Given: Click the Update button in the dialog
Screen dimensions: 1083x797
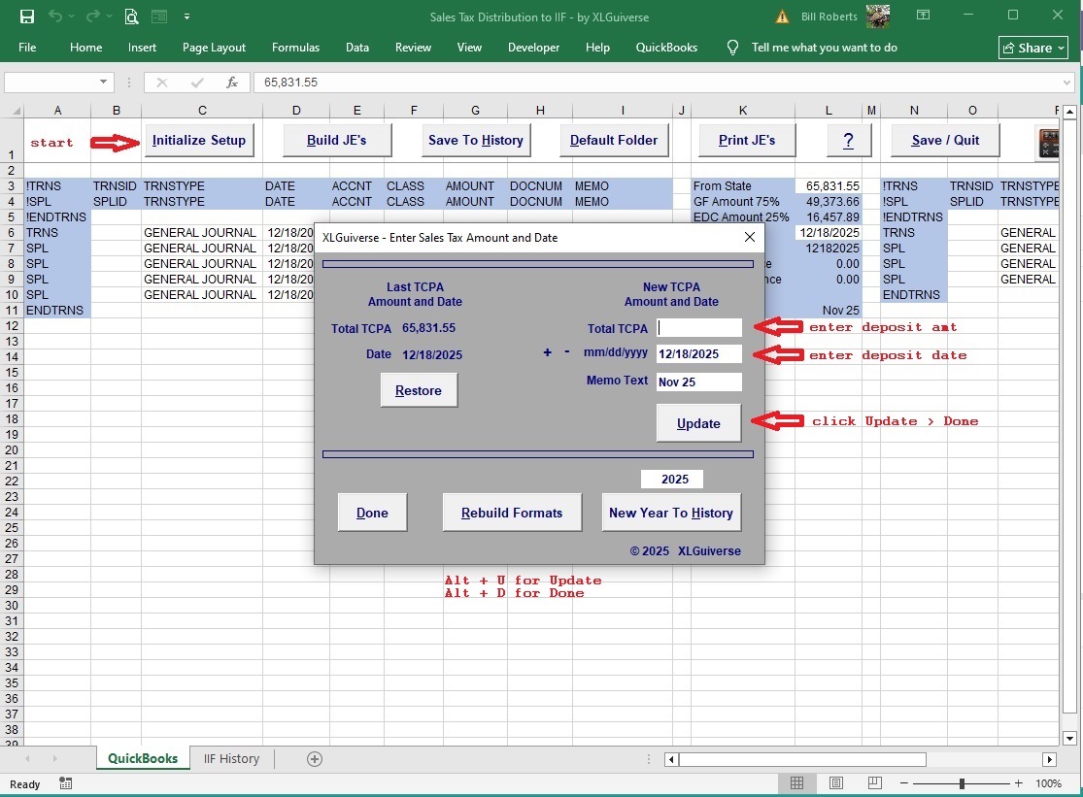Looking at the screenshot, I should coord(698,423).
